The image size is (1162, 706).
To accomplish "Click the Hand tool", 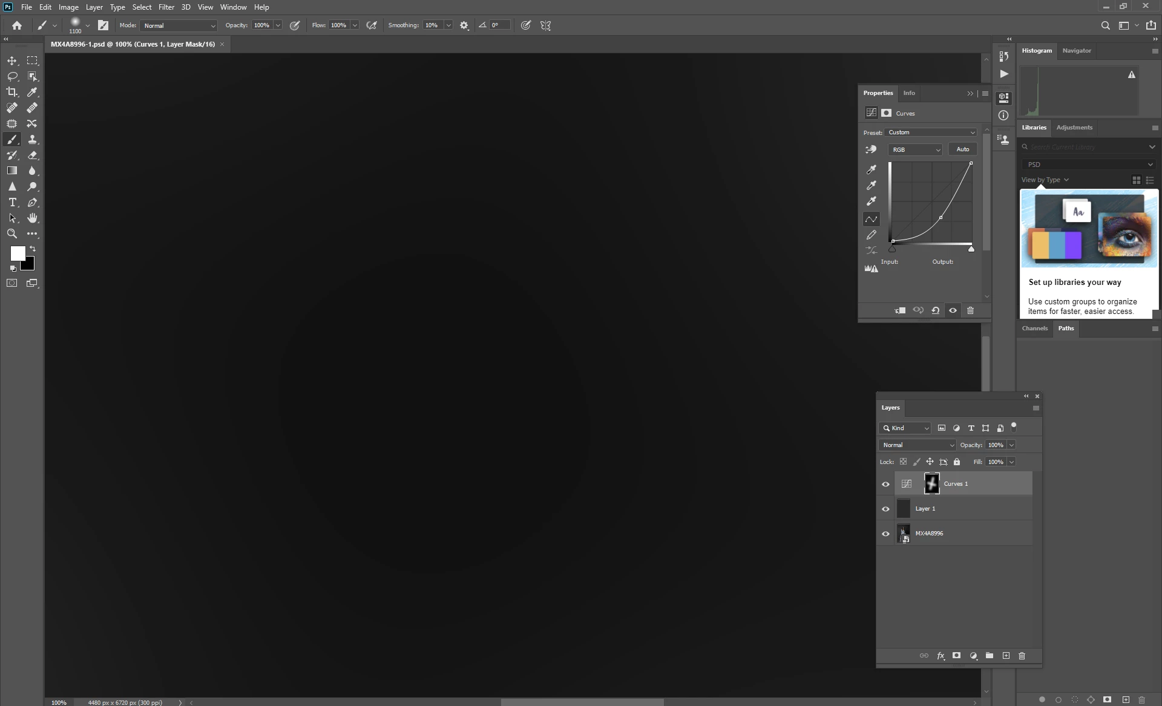I will tap(33, 218).
